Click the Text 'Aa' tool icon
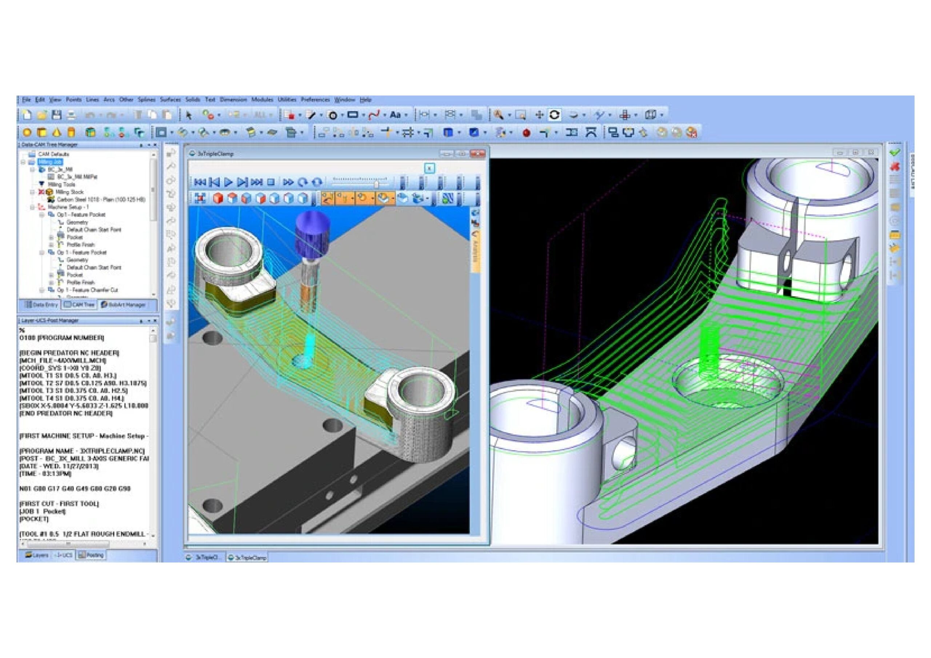Viewport: 931px width, 658px height. click(395, 115)
